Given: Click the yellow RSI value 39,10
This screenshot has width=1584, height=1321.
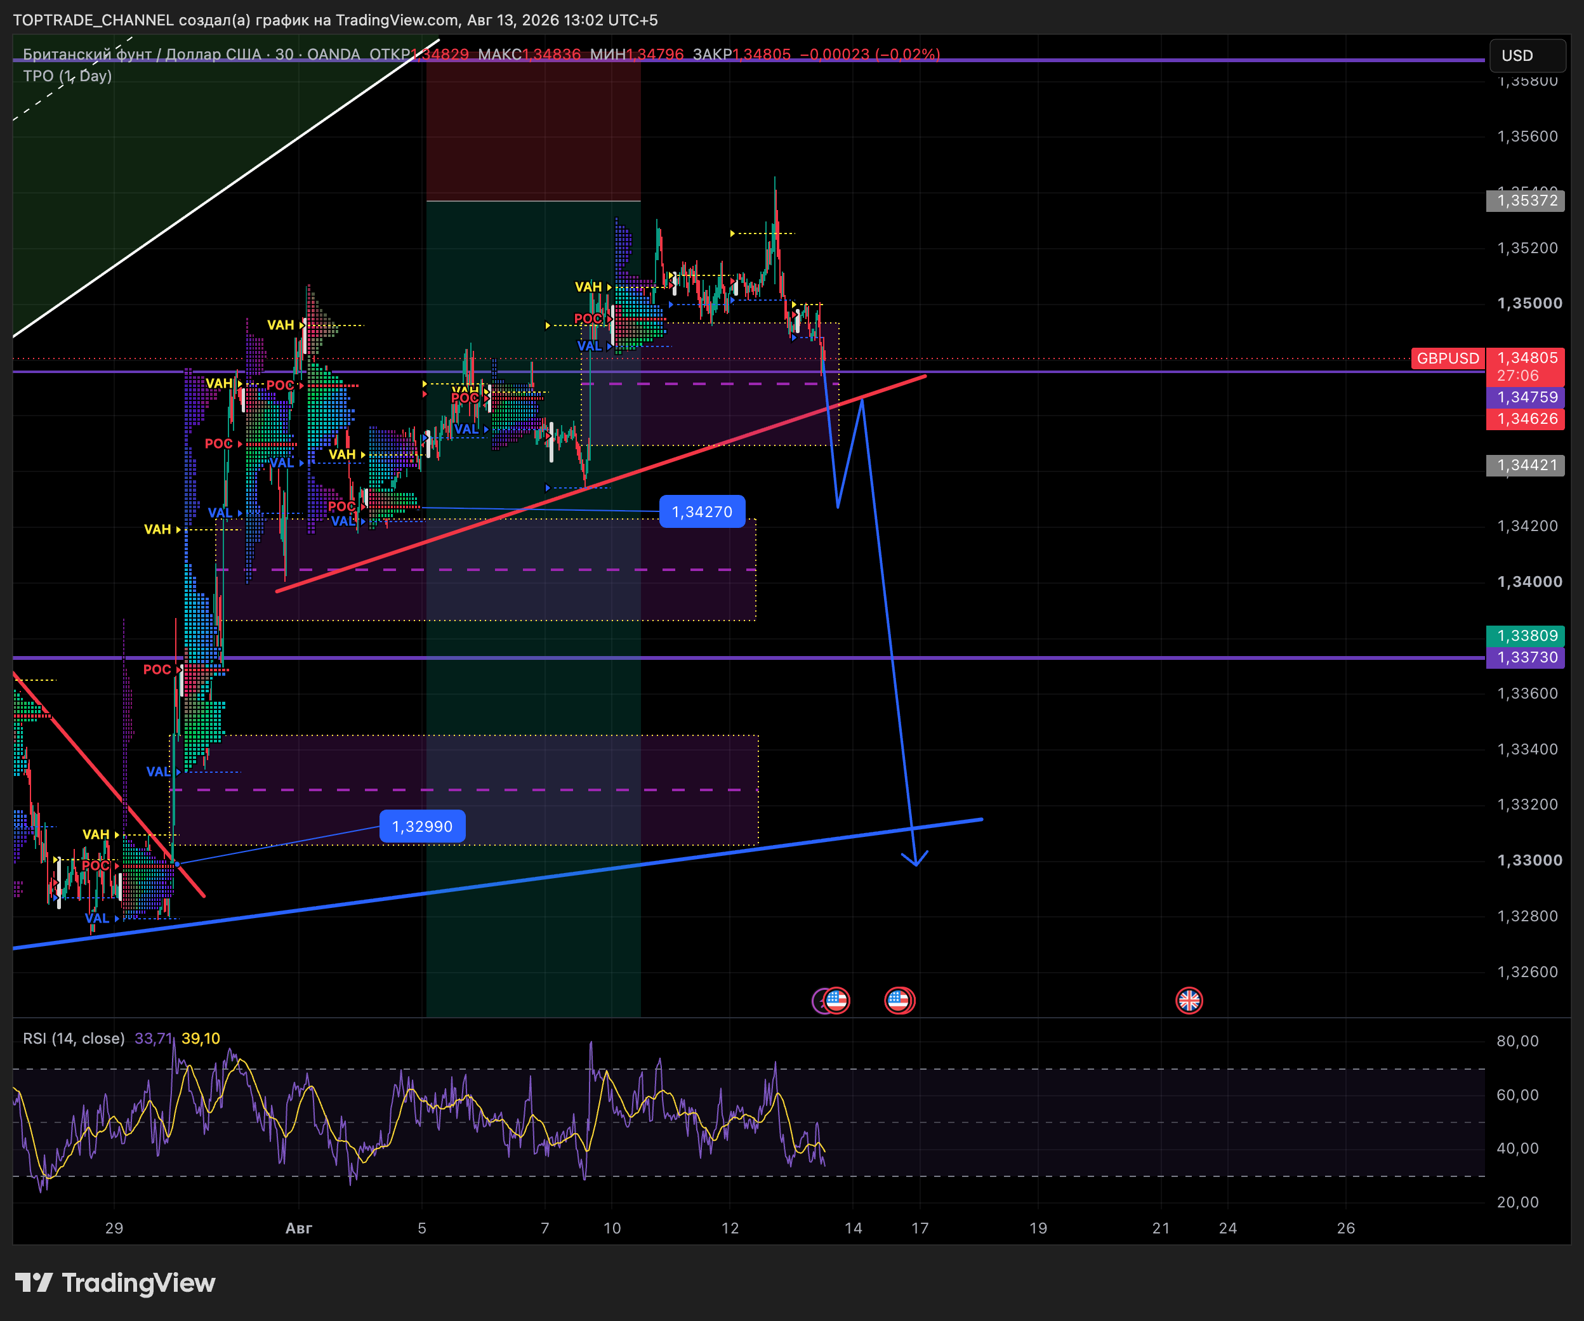Looking at the screenshot, I should pyautogui.click(x=201, y=1038).
